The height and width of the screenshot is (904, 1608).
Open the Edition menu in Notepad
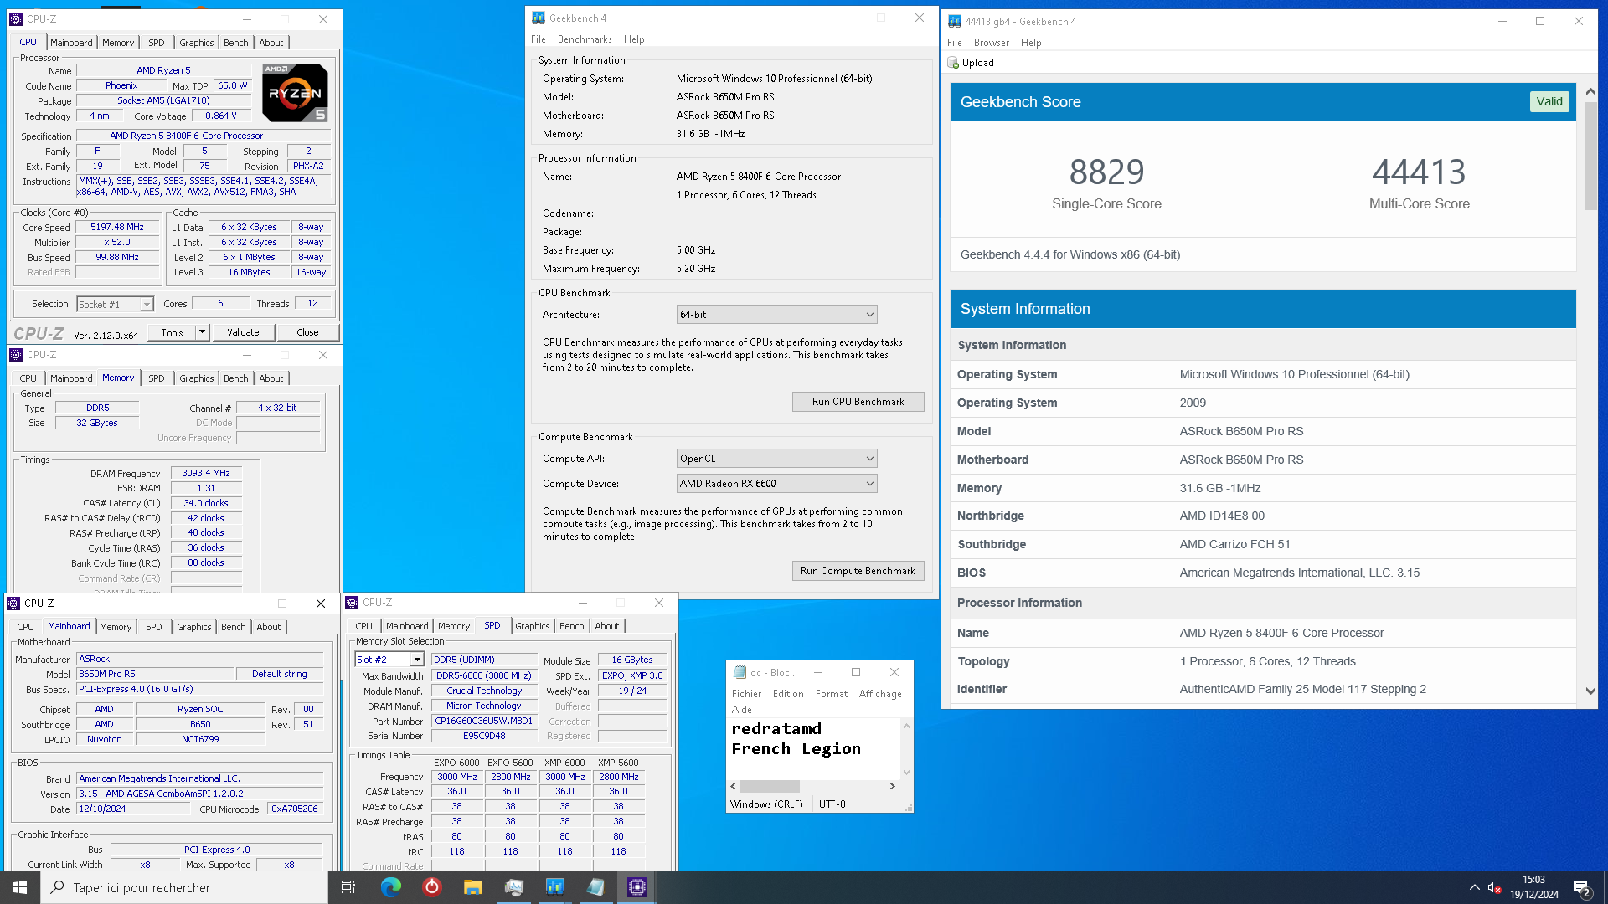[788, 694]
